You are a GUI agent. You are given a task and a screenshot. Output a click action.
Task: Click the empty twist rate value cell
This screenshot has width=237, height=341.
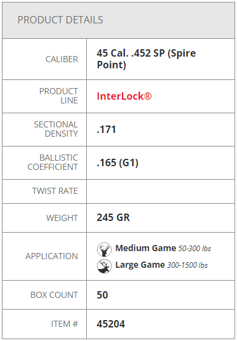(161, 191)
